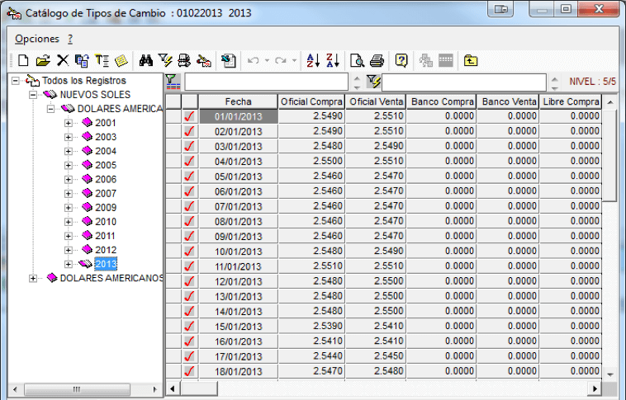Expand the 2012 year tree node
The width and height of the screenshot is (626, 400).
[69, 250]
